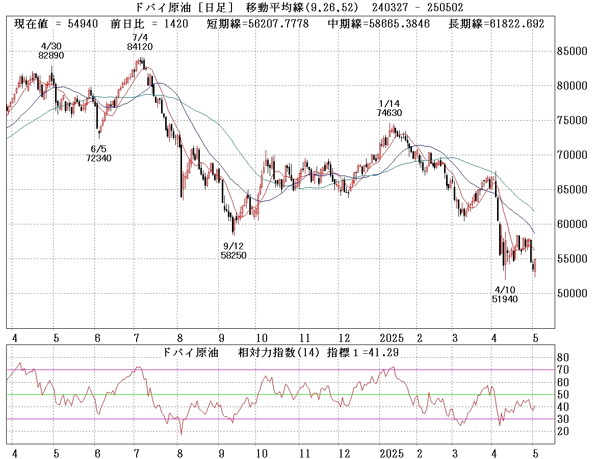Select the 前日比 = 1420 readout
The image size is (597, 459).
pyautogui.click(x=149, y=24)
